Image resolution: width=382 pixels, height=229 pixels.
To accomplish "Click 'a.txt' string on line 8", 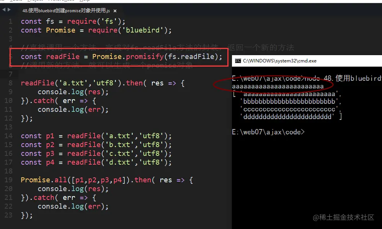I will point(73,83).
